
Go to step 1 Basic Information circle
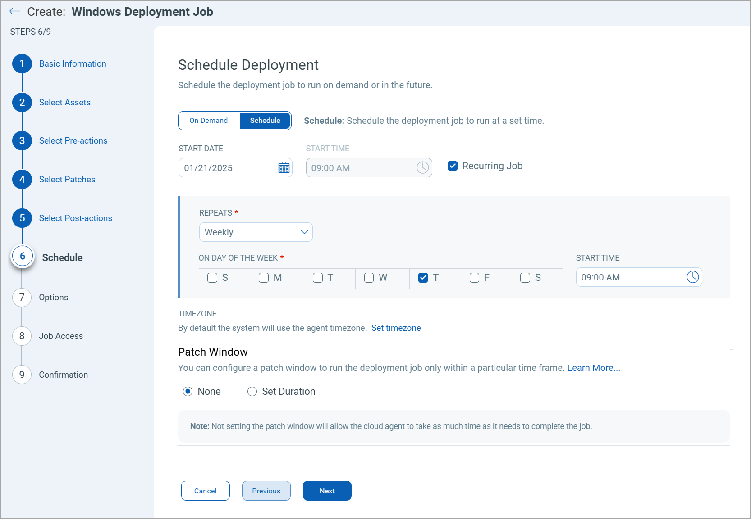click(x=22, y=64)
